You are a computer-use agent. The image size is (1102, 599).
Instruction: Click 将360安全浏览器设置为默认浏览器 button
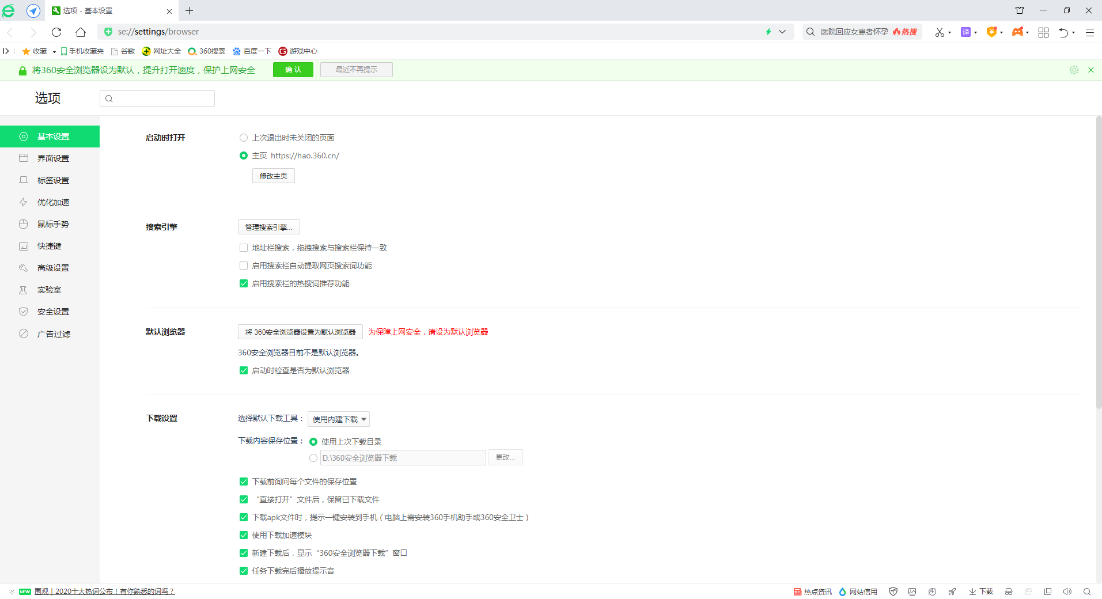point(300,332)
